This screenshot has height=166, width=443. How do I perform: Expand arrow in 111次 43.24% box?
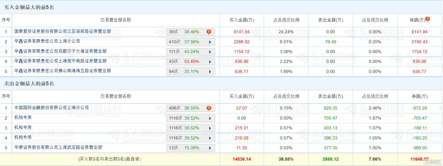point(210,52)
